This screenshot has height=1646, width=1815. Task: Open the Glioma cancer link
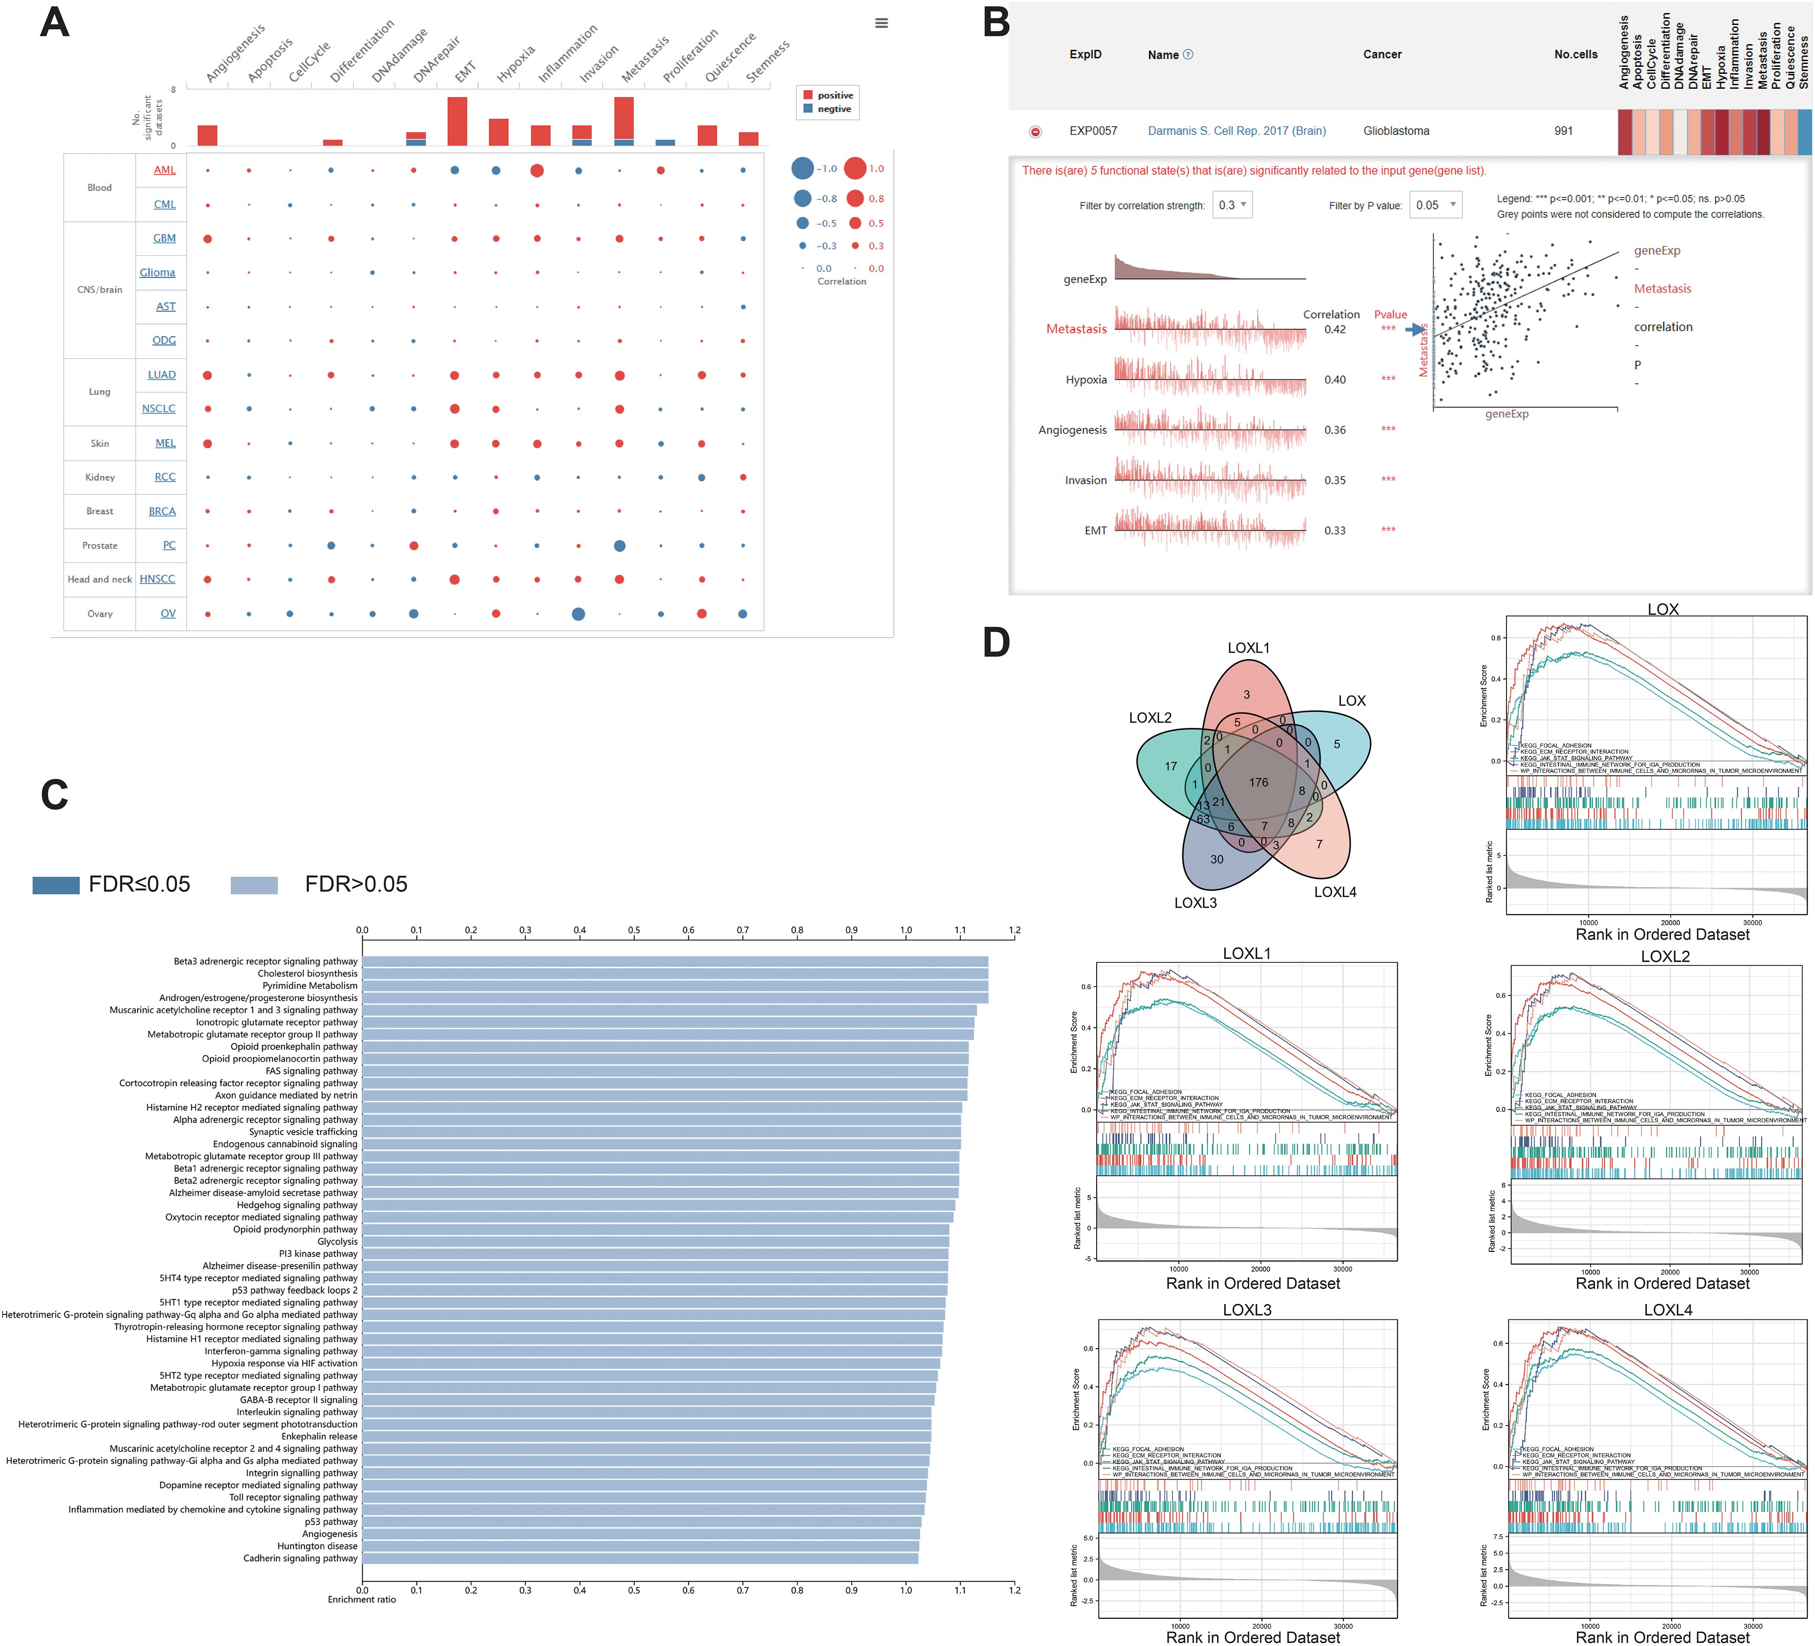pos(158,273)
